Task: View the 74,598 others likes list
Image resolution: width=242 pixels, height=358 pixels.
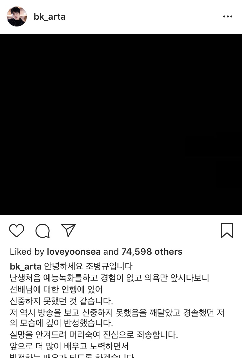Action: click(x=152, y=251)
